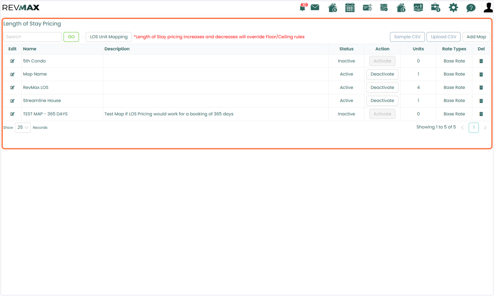
Task: Go to pagination page 1
Action: (x=473, y=128)
